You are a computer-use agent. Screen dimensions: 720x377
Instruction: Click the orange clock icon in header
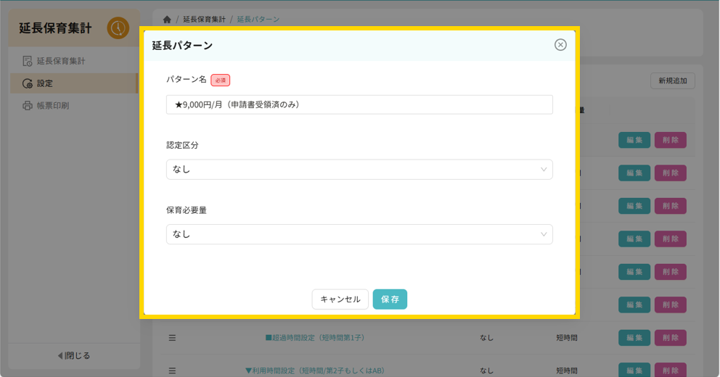click(x=118, y=28)
